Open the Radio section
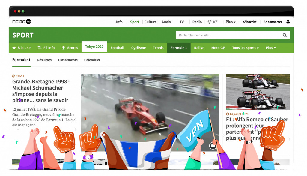This screenshot has height=176, width=307. pos(197,22)
